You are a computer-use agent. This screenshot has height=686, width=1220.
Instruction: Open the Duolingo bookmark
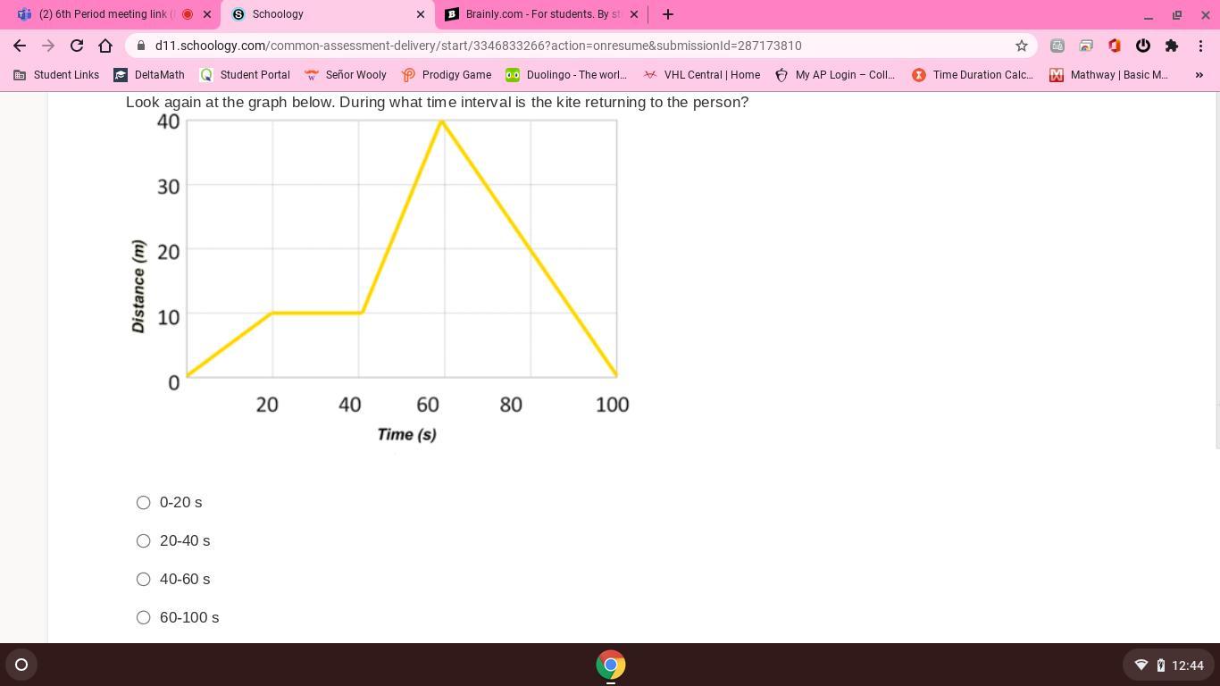[x=566, y=75]
